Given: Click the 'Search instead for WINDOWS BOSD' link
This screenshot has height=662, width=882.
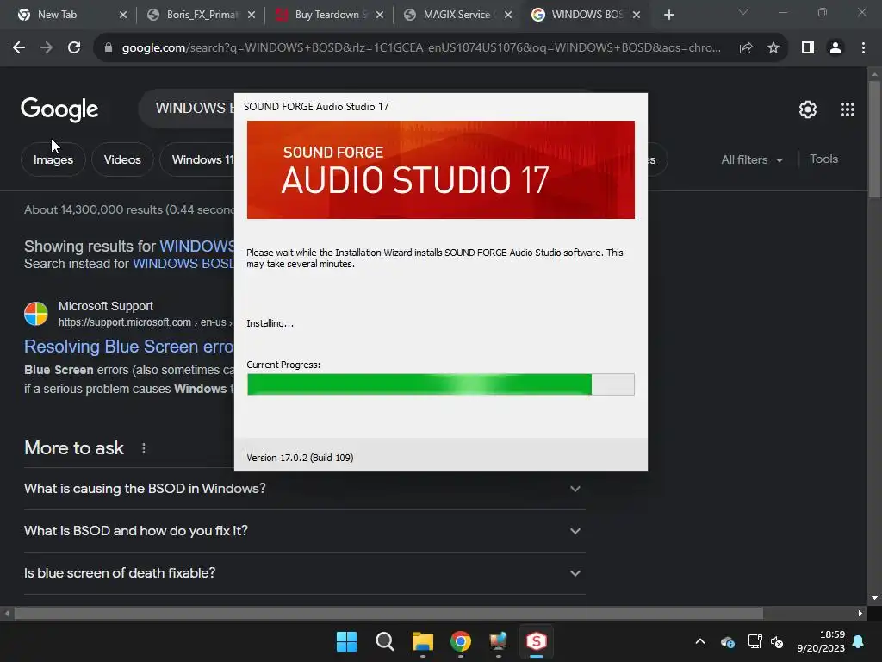Looking at the screenshot, I should pyautogui.click(x=183, y=264).
